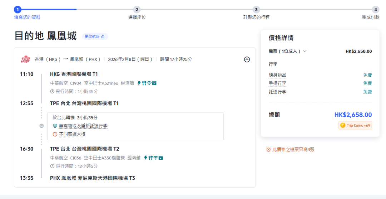Click the entertainment icon for flight CI036
386x199 pixels.
point(160,158)
